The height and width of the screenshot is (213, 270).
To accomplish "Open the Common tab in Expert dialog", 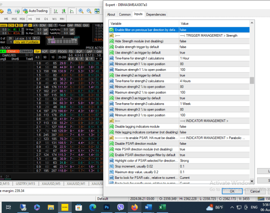I will pyautogui.click(x=125, y=14).
